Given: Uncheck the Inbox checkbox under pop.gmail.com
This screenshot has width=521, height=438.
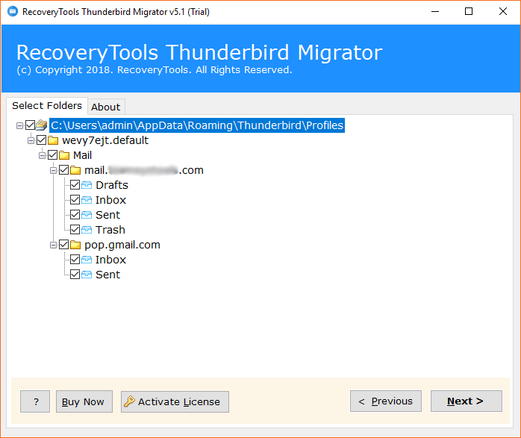Looking at the screenshot, I should [75, 260].
